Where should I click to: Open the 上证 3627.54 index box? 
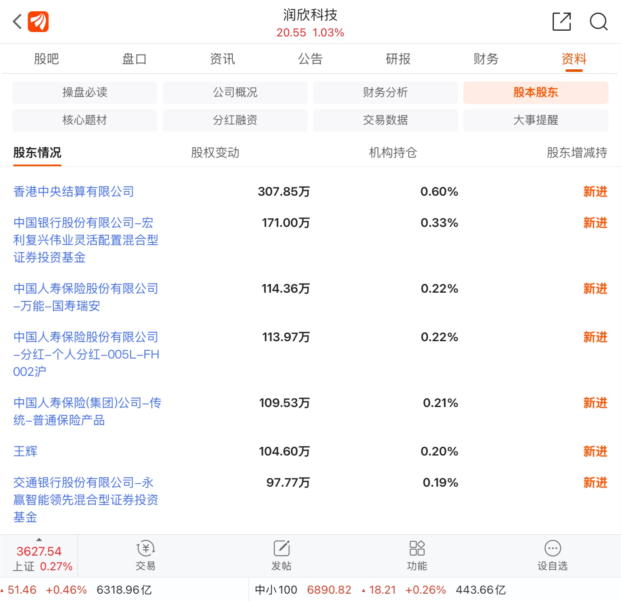pyautogui.click(x=39, y=556)
